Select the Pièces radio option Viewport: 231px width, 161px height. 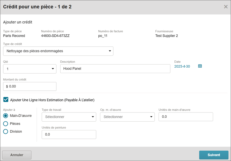(x=5, y=124)
